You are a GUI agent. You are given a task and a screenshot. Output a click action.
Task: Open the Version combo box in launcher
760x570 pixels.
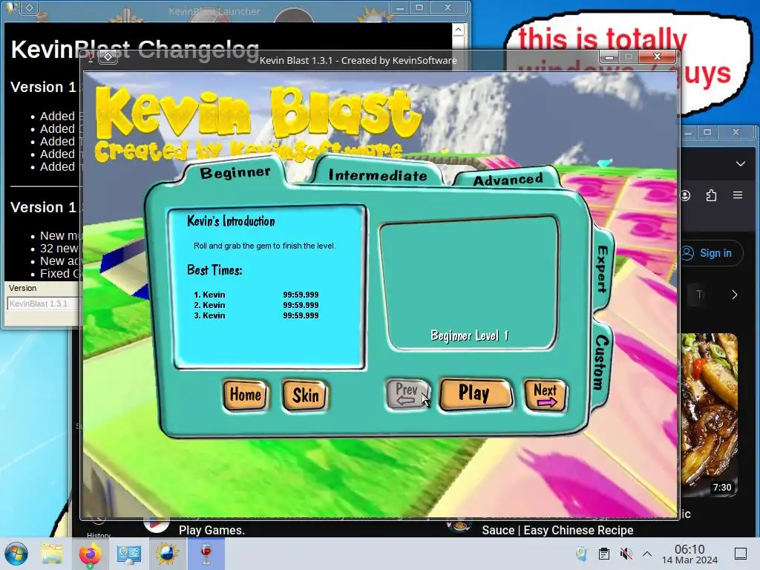(x=42, y=304)
